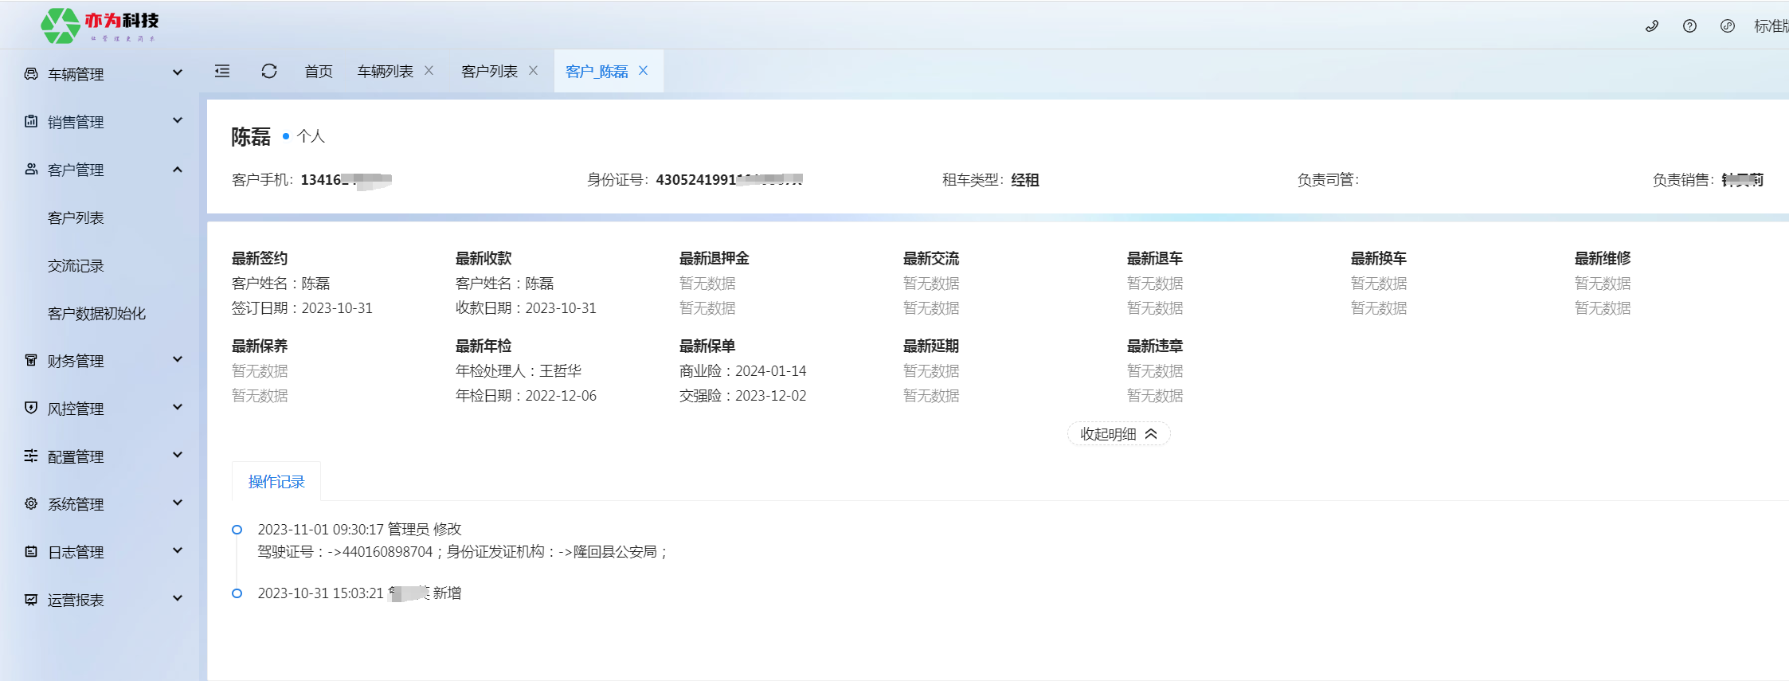Open the help question mark icon
The image size is (1789, 681).
(1689, 26)
